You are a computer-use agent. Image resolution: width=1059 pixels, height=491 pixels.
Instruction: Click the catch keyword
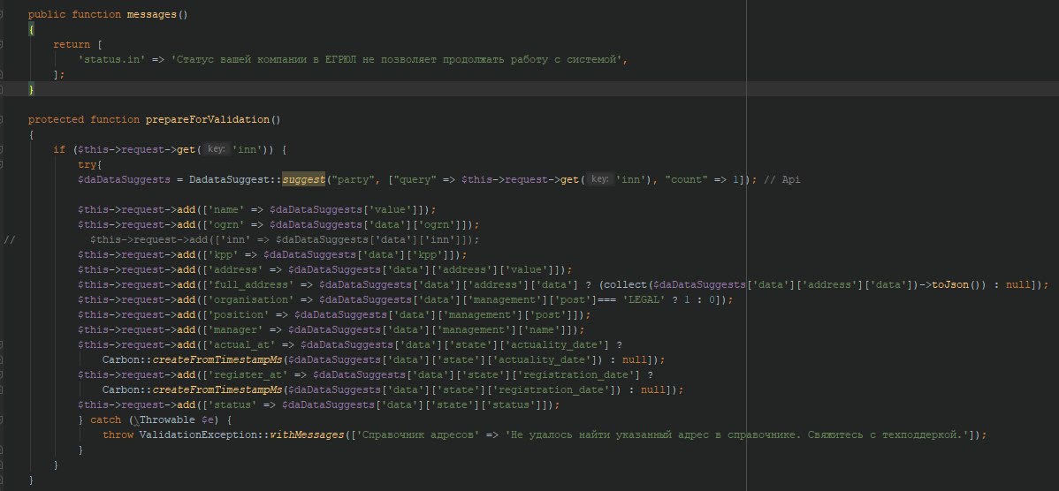105,419
